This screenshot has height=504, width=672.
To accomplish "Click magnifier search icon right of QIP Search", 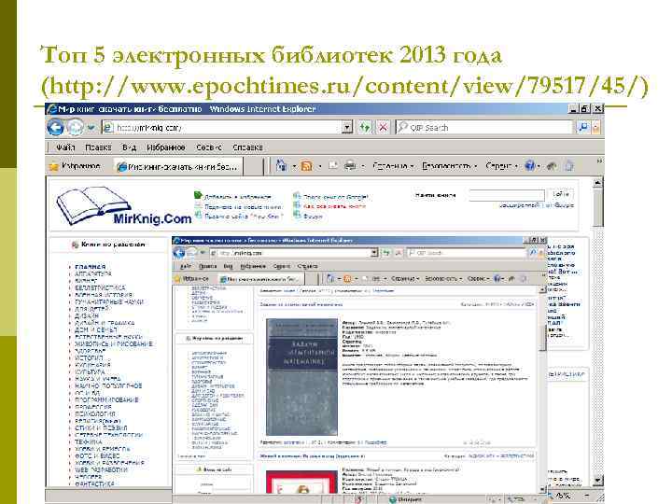I will [582, 127].
